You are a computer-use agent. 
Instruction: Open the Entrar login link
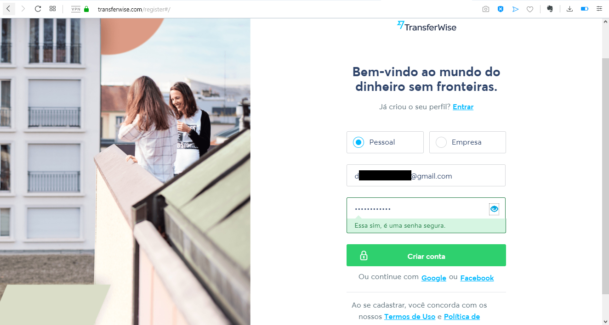(463, 107)
